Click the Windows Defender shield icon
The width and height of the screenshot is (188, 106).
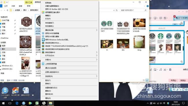[x=43, y=39]
